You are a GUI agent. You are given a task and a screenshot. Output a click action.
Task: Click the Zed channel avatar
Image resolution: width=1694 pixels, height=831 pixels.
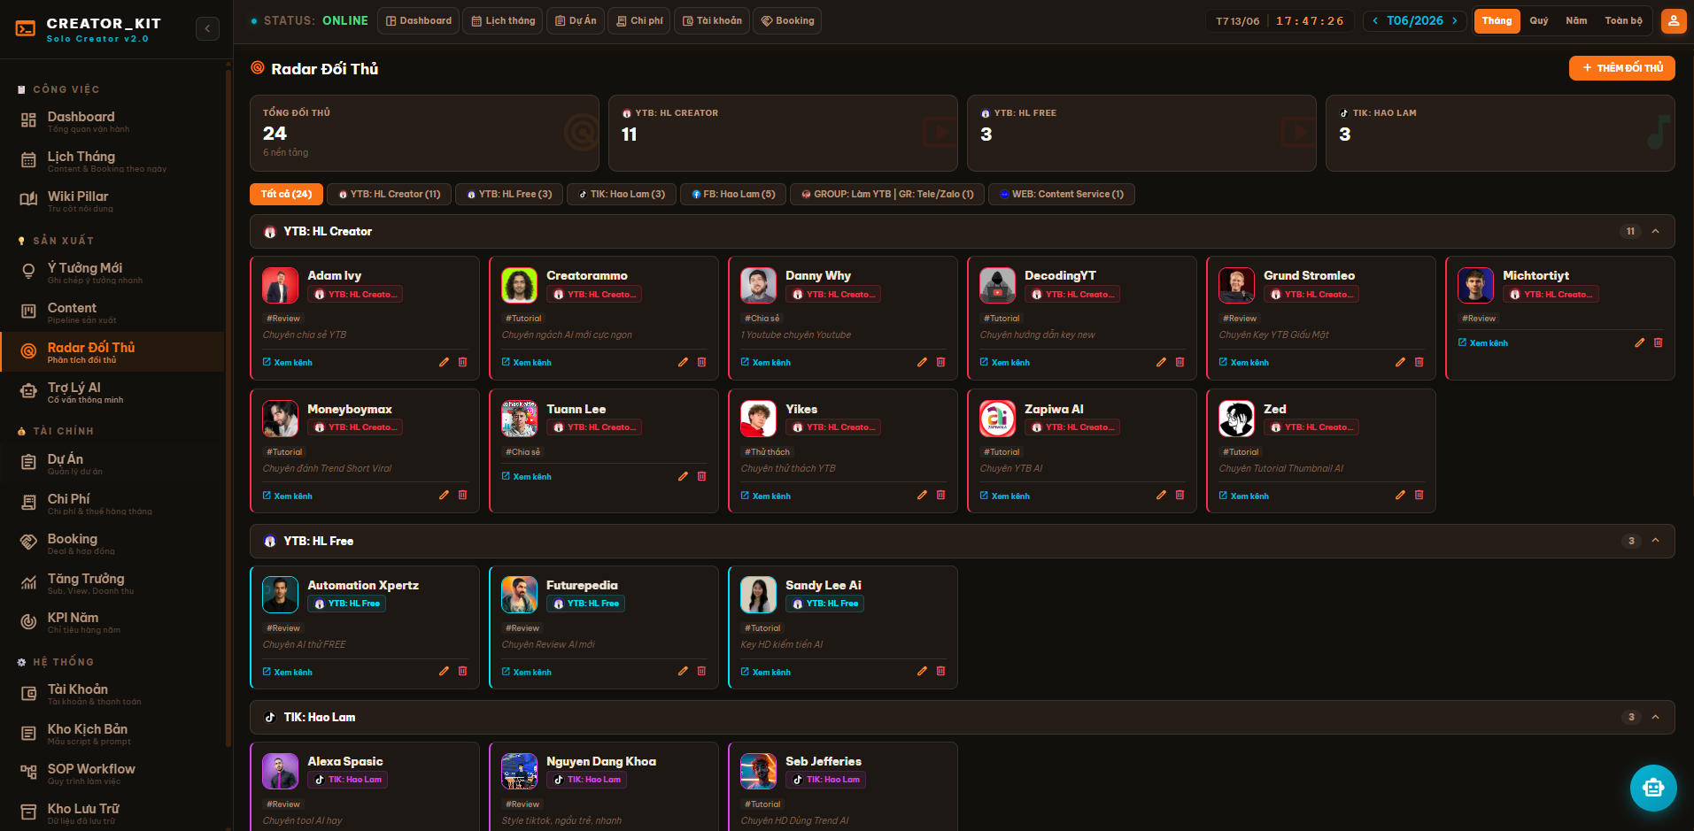coord(1236,419)
